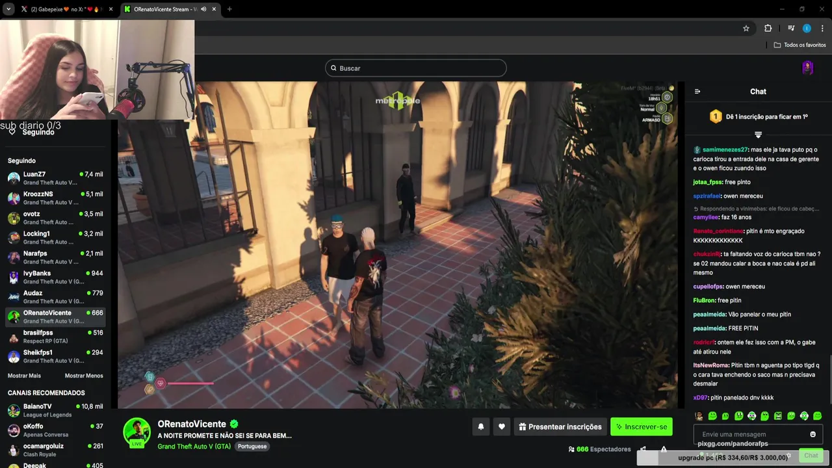832x468 pixels.
Task: Open ocamargoluiz recommended channel
Action: pos(55,450)
